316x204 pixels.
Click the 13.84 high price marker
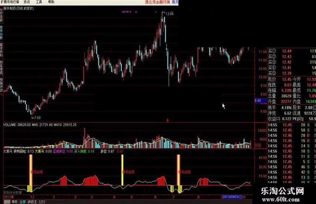[x=169, y=14]
